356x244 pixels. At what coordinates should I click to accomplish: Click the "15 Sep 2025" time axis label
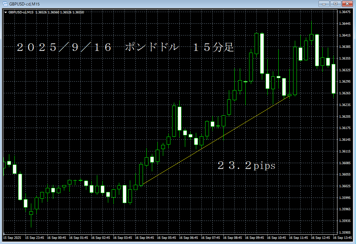pyautogui.click(x=12, y=237)
